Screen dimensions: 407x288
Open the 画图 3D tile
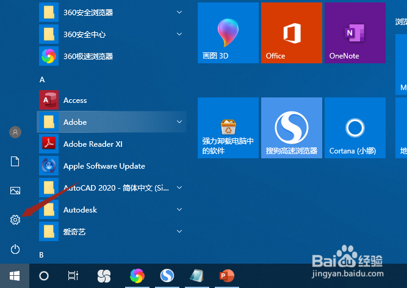[x=228, y=33]
